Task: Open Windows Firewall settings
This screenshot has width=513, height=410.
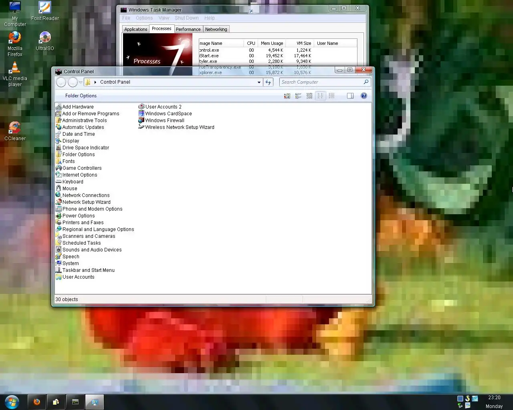Action: (x=162, y=121)
